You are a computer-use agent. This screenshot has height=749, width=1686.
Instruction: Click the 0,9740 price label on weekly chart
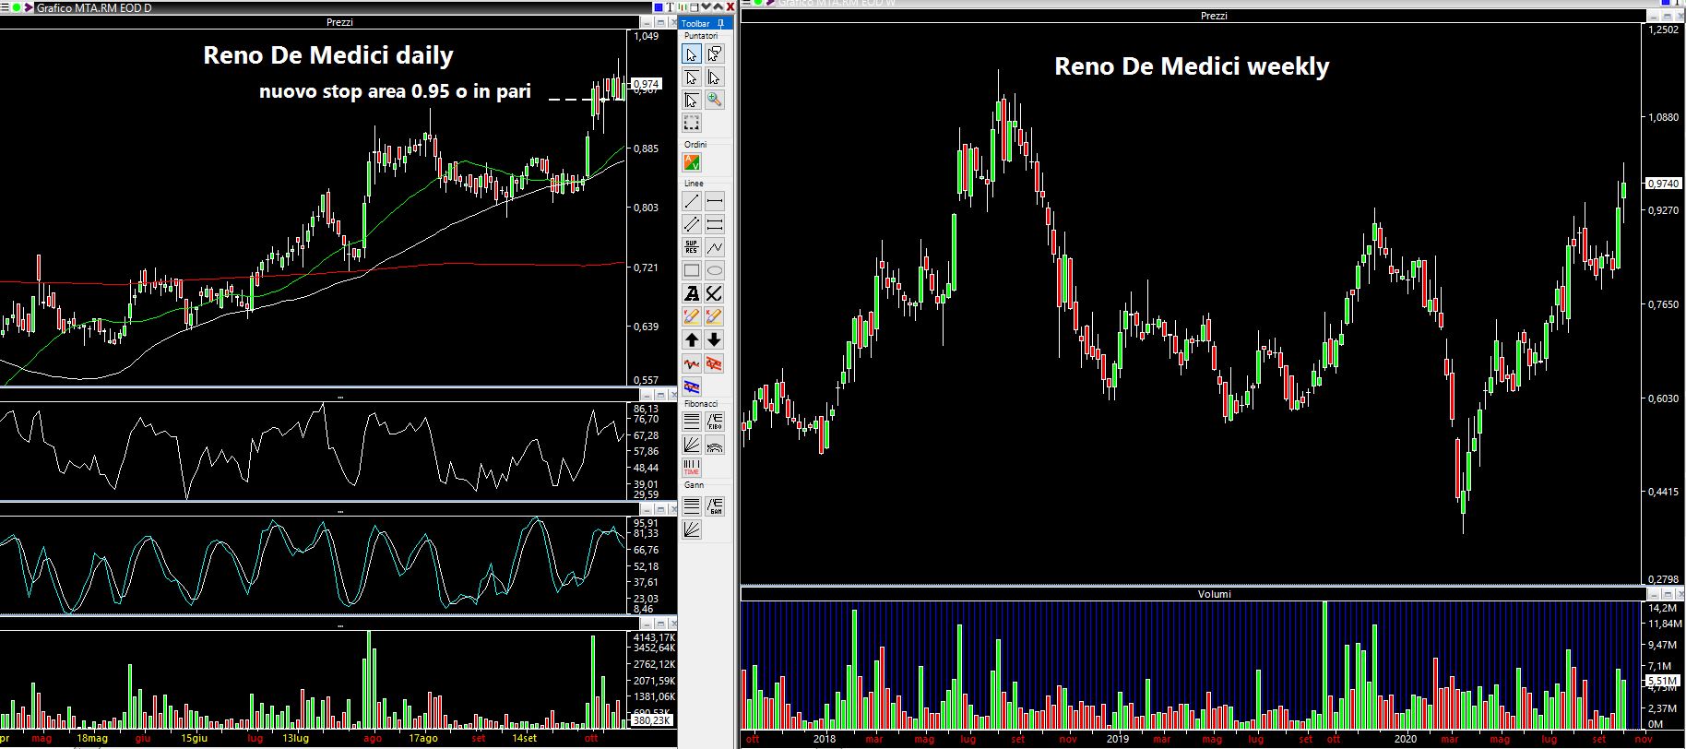1663,184
